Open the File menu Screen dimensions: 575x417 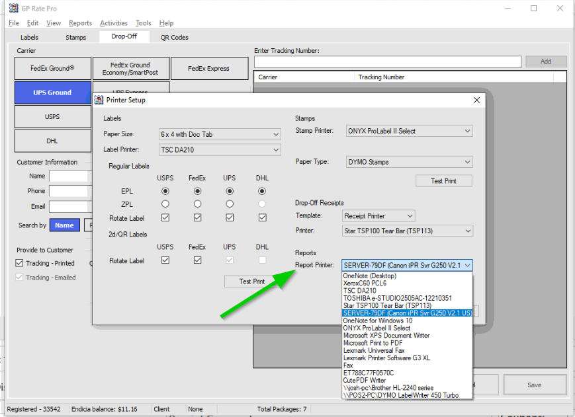(x=14, y=23)
